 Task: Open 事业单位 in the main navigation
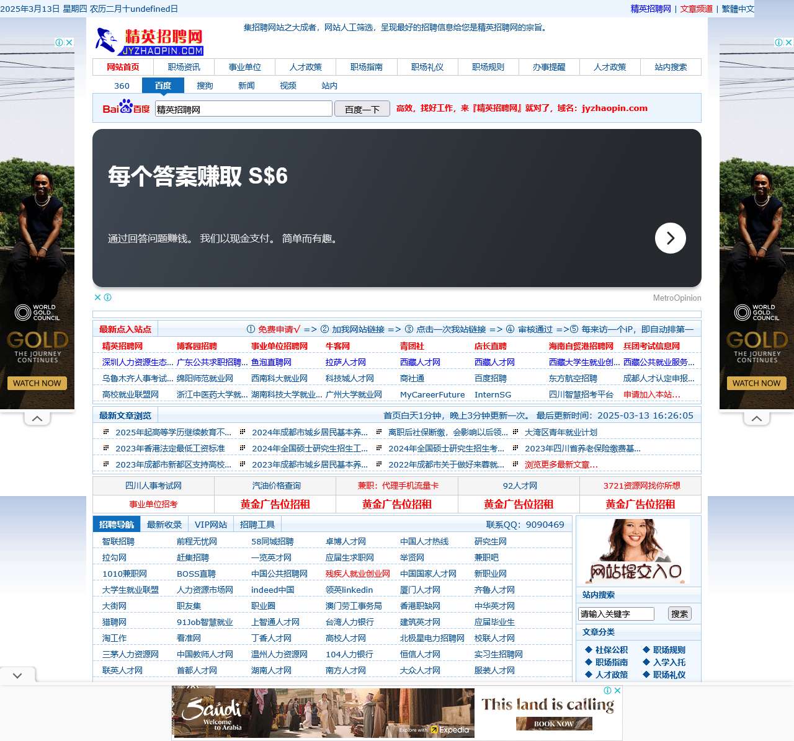click(245, 67)
